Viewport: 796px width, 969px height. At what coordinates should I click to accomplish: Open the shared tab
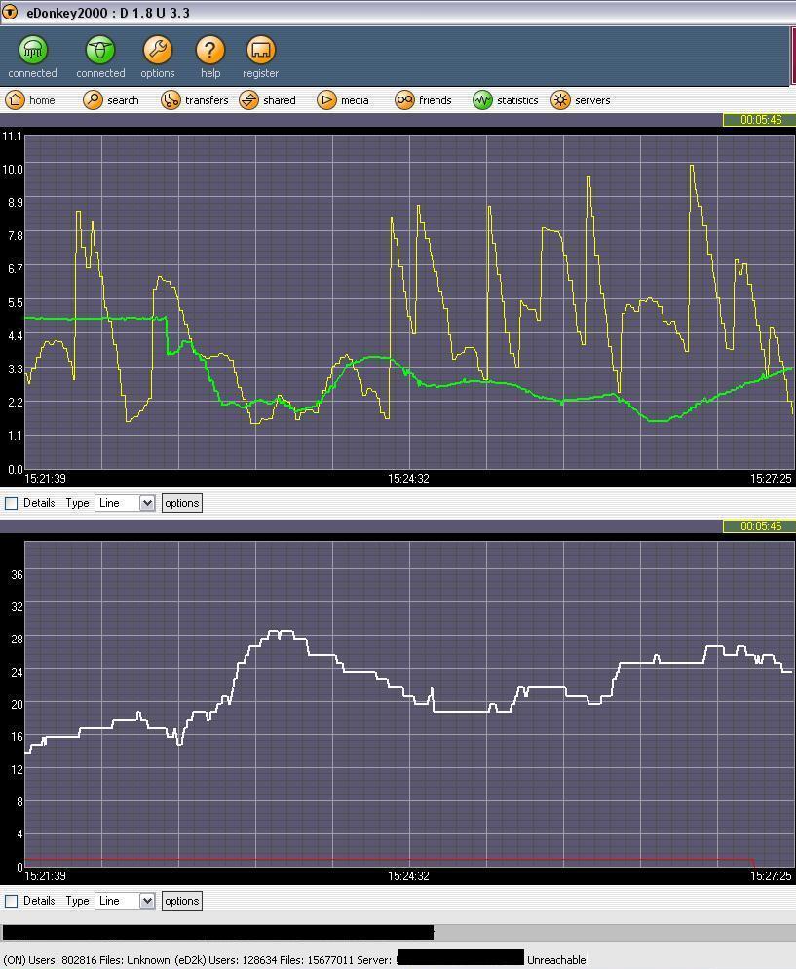pos(267,100)
